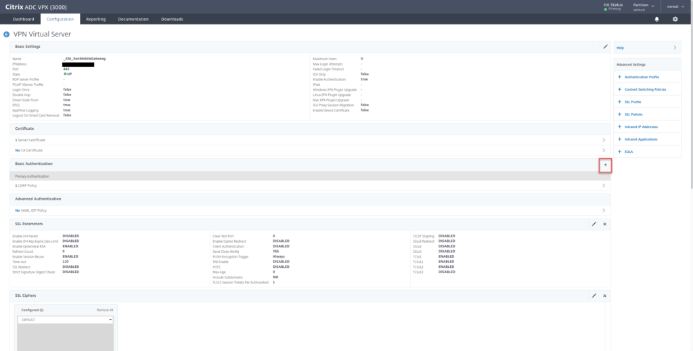Add a Basic Authentication policy with plus icon

[605, 165]
